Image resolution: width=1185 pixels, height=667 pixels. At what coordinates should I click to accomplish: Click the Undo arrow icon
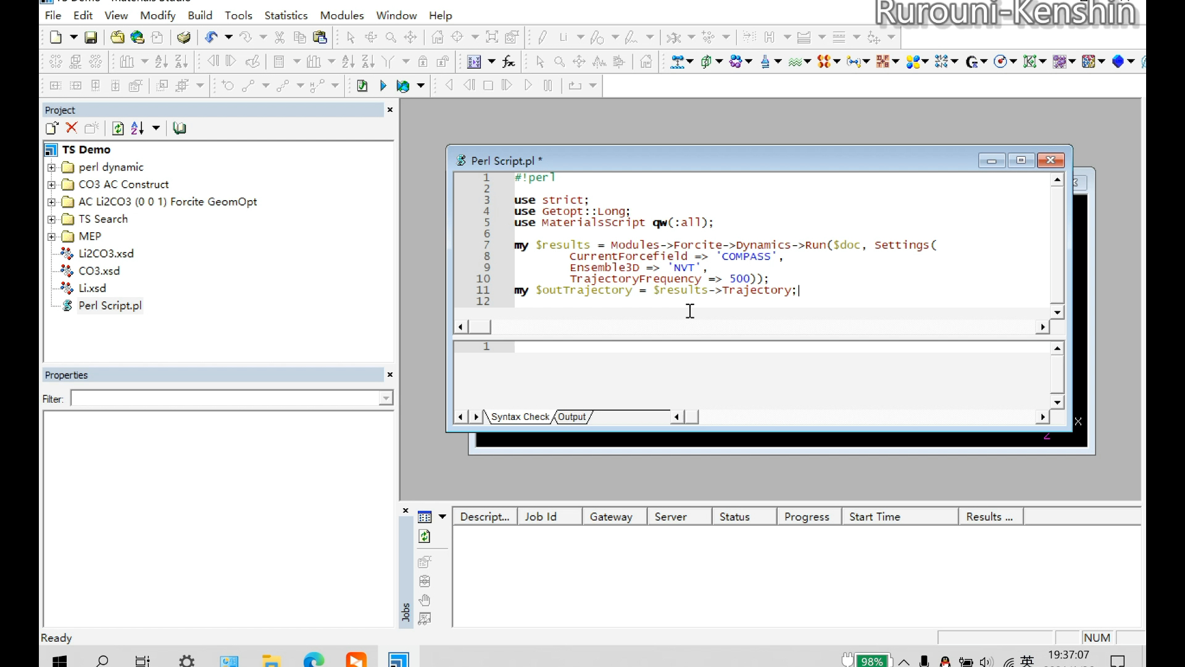211,38
